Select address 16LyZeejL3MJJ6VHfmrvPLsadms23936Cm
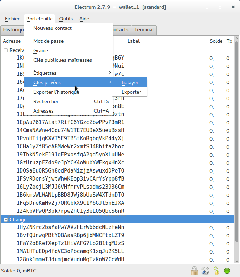Screen dimensions: 240x277 click(70, 187)
